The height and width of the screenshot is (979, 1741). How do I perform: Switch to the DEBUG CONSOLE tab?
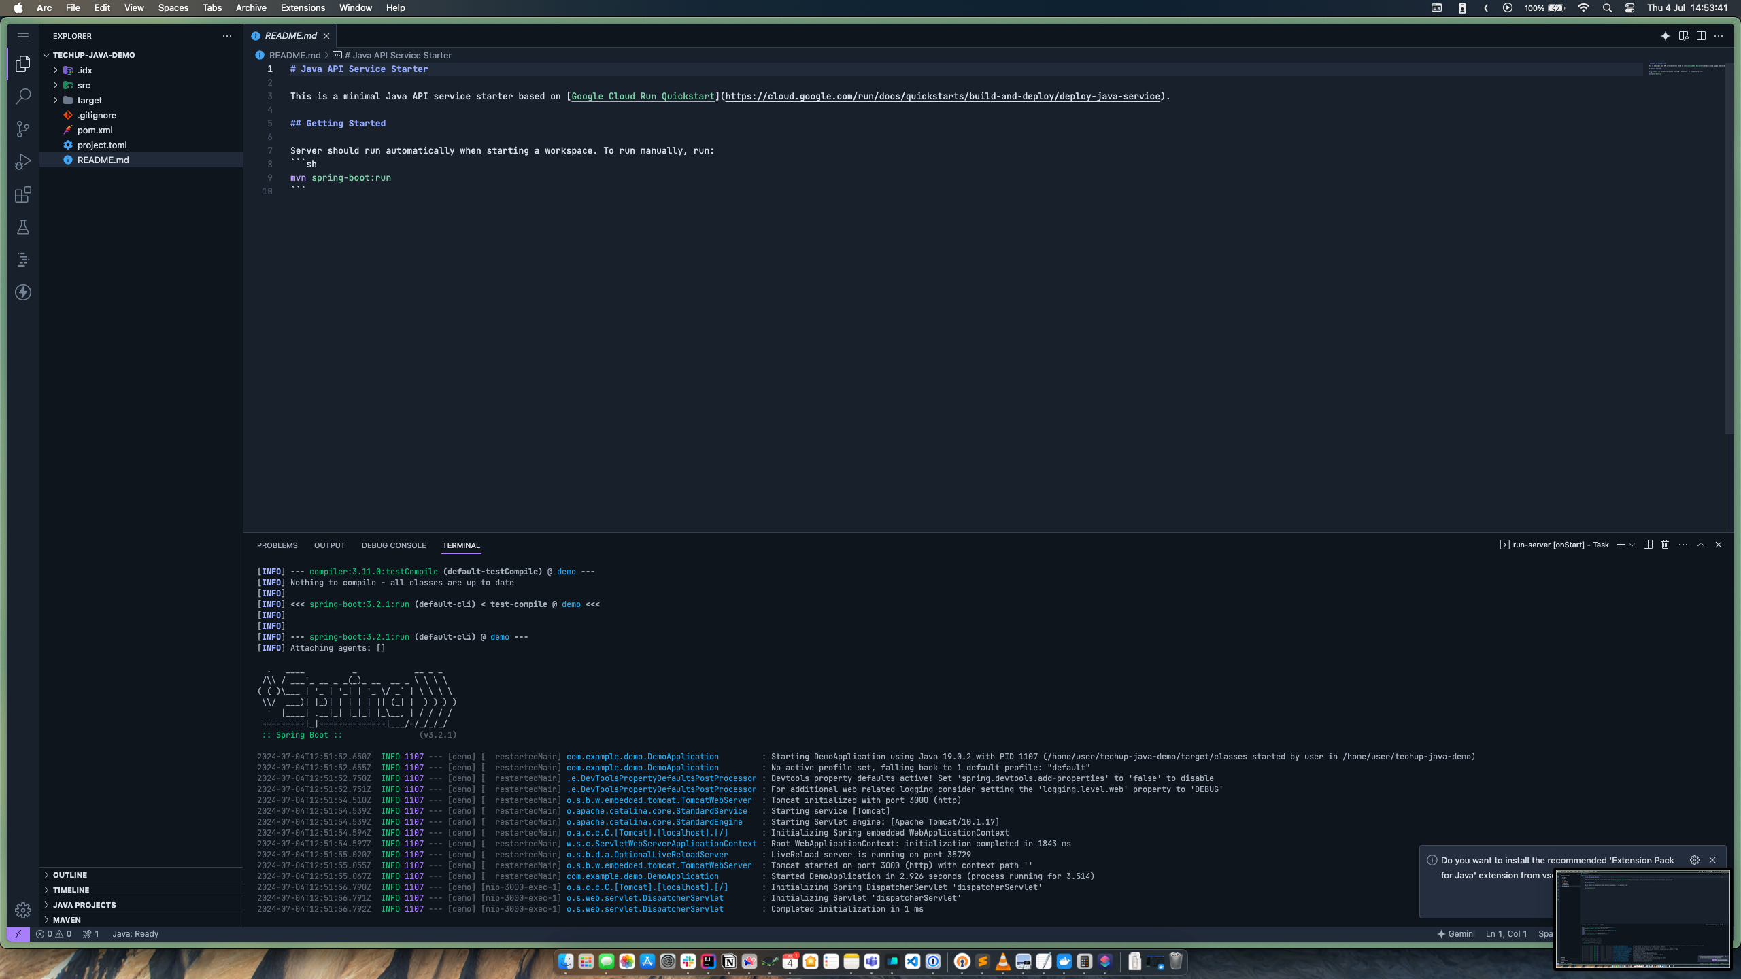pyautogui.click(x=394, y=545)
